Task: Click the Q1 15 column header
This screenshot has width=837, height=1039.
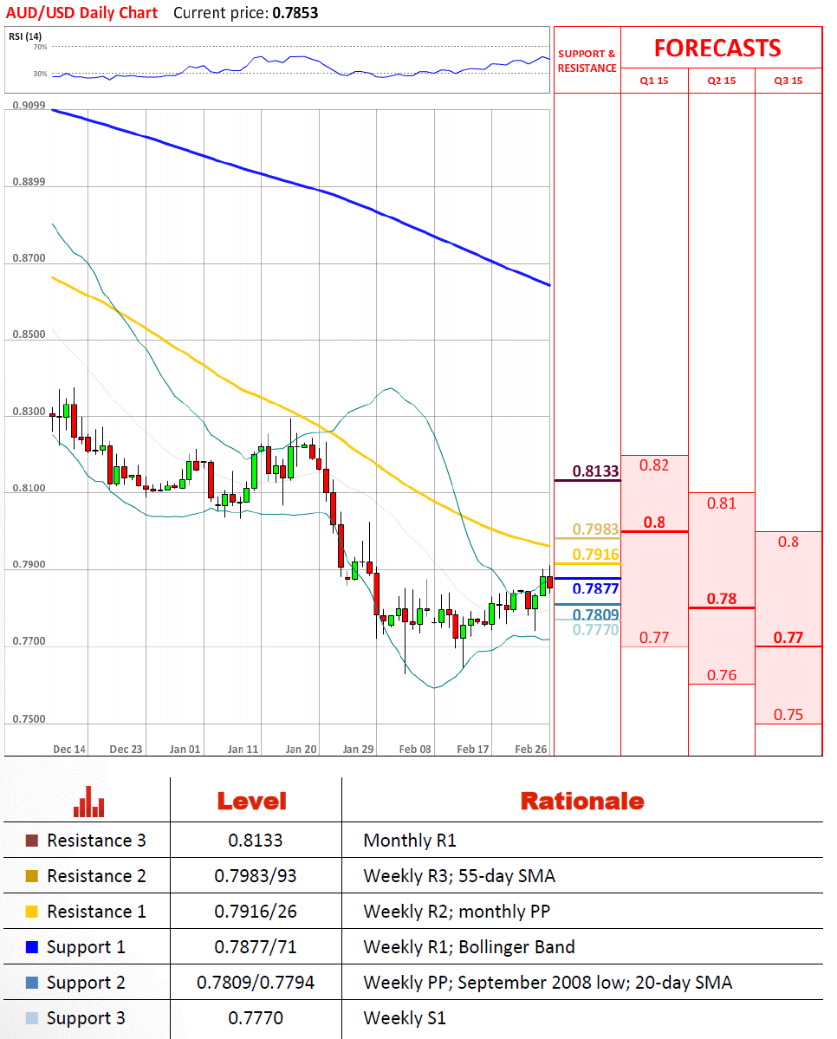Action: [654, 81]
